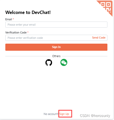Click the @herosunly watermark username
114x120 pixels.
101,116
